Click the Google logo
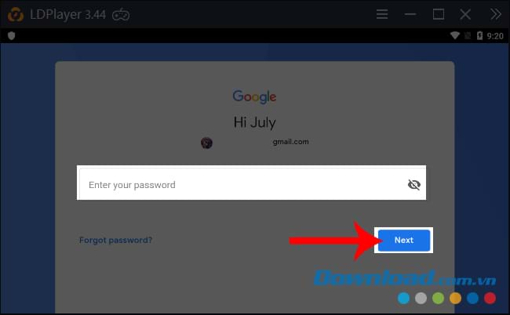Screen dimensions: 510x315 (254, 96)
